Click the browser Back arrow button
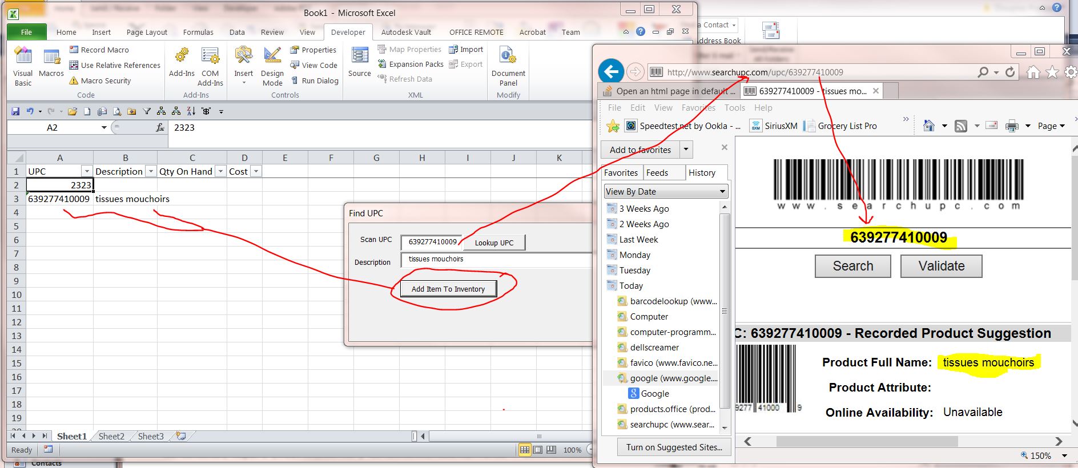Image resolution: width=1078 pixels, height=468 pixels. pyautogui.click(x=611, y=72)
